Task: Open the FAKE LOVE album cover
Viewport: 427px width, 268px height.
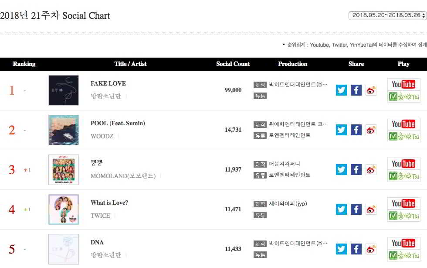Action: [64, 90]
